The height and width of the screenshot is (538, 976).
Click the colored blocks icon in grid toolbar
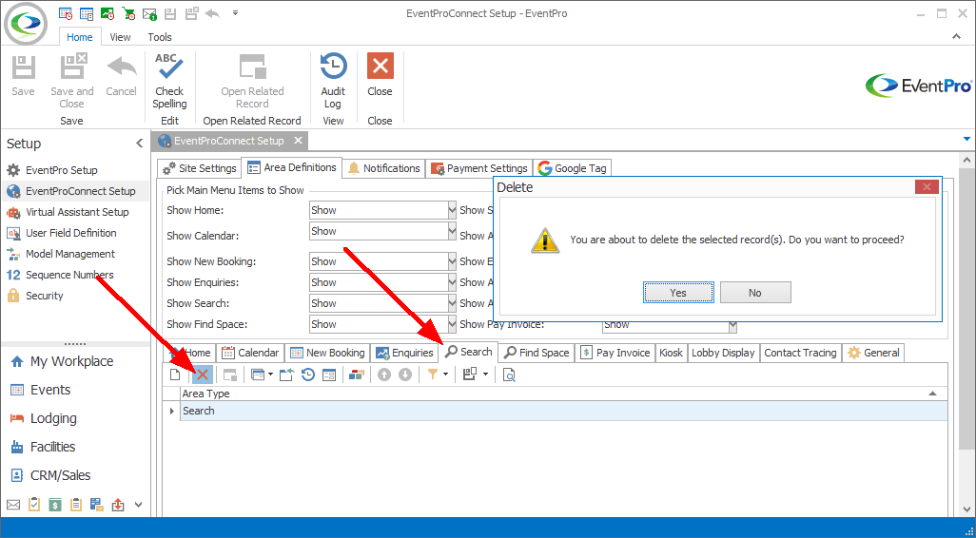[356, 375]
